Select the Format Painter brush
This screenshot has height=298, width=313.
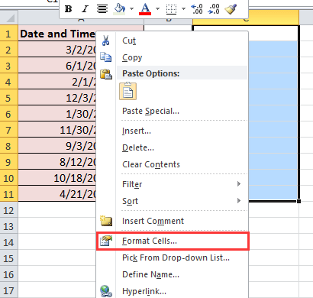pos(231,9)
